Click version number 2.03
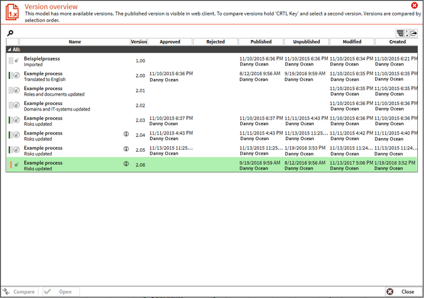This screenshot has width=424, height=298. coord(141,120)
